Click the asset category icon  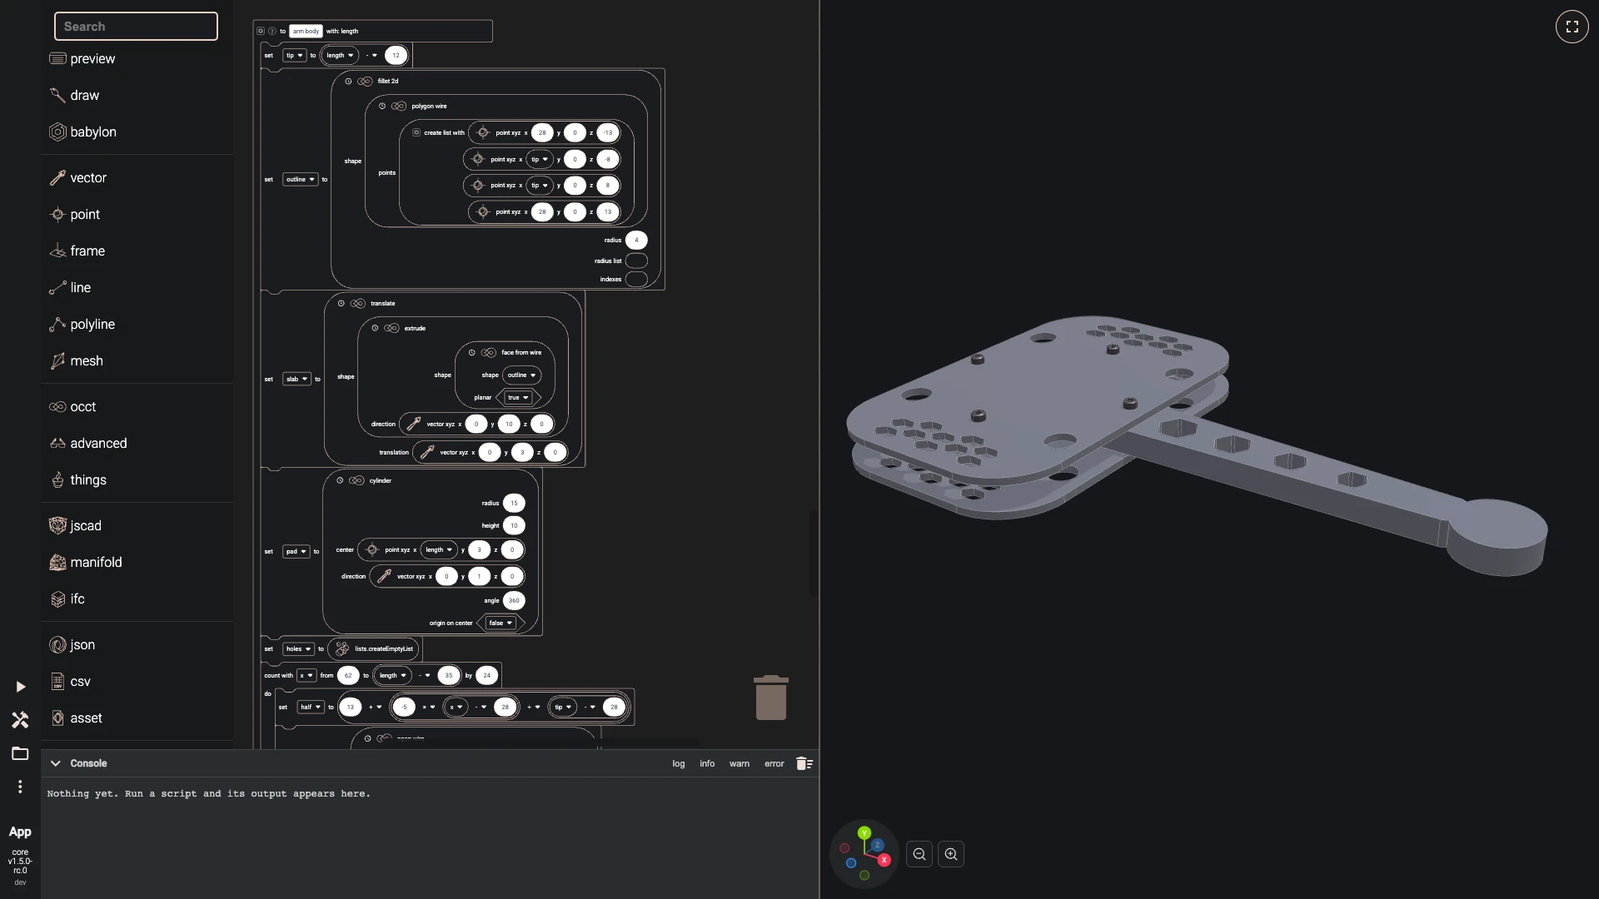pos(57,718)
